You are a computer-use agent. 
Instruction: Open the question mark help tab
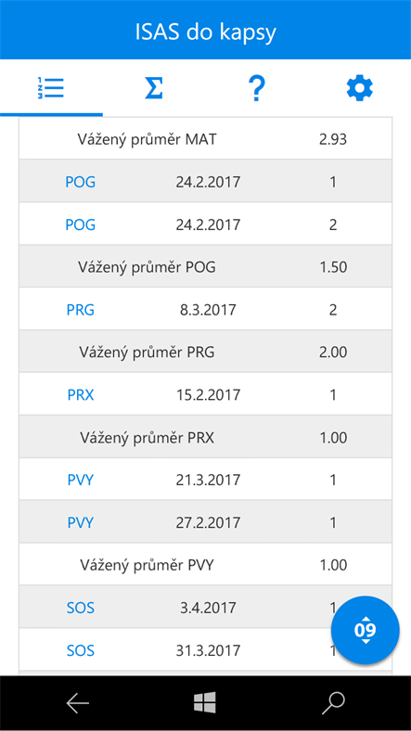pyautogui.click(x=256, y=88)
